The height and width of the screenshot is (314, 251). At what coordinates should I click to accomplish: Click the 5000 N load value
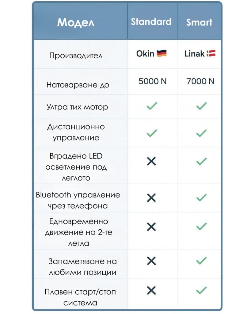pyautogui.click(x=153, y=81)
